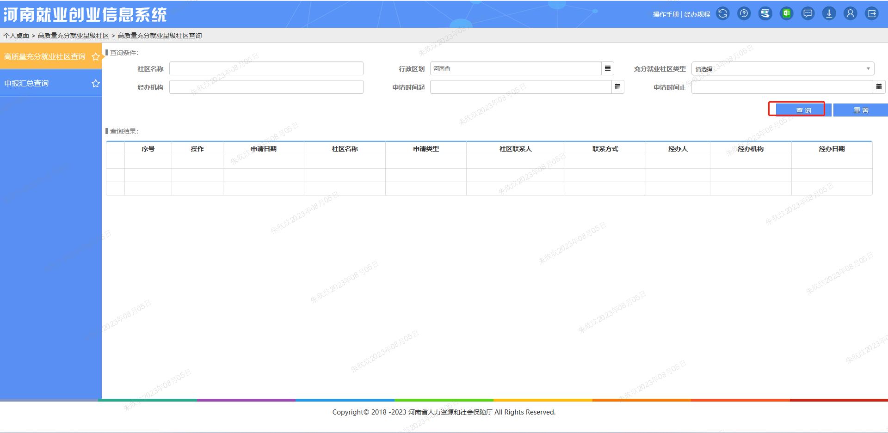Click the 查询 button
888x433 pixels.
[x=804, y=110]
